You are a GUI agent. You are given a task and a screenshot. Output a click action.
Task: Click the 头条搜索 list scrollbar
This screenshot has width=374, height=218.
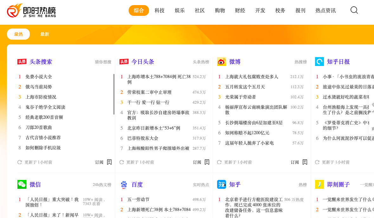(x=114, y=94)
